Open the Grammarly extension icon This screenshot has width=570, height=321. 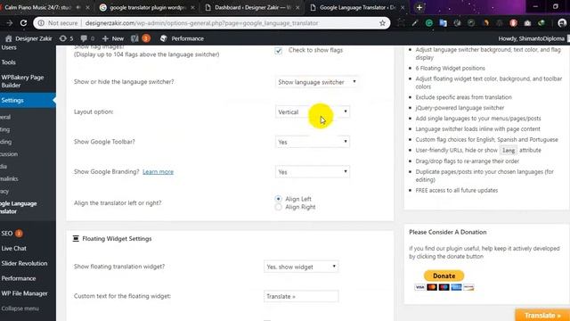pyautogui.click(x=429, y=23)
